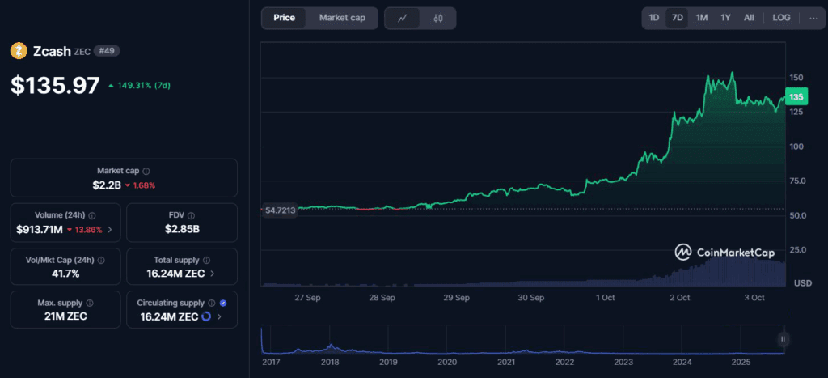Switch to the Market cap tab
828x378 pixels.
(x=342, y=18)
